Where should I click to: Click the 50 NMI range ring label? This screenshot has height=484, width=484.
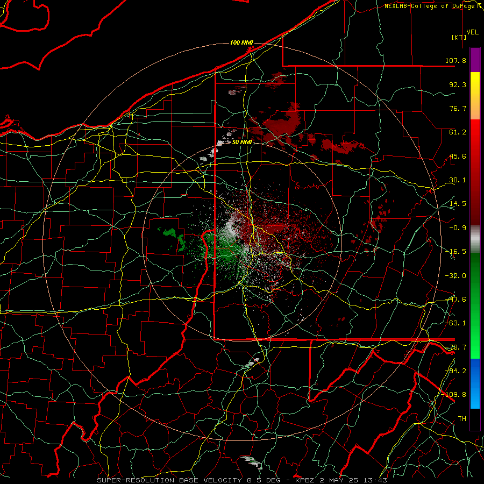pos(242,143)
